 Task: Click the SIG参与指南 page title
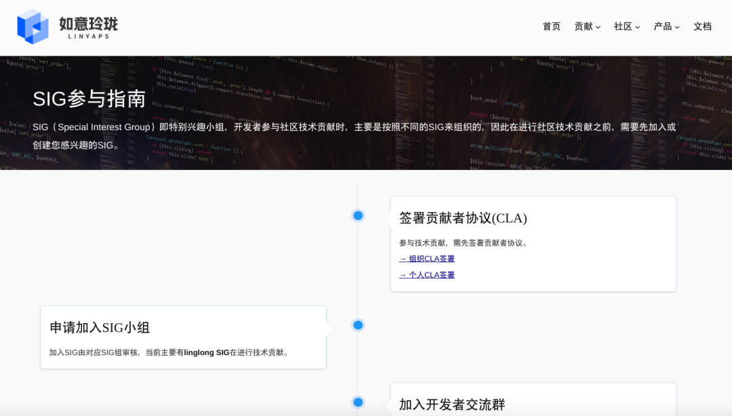[89, 99]
